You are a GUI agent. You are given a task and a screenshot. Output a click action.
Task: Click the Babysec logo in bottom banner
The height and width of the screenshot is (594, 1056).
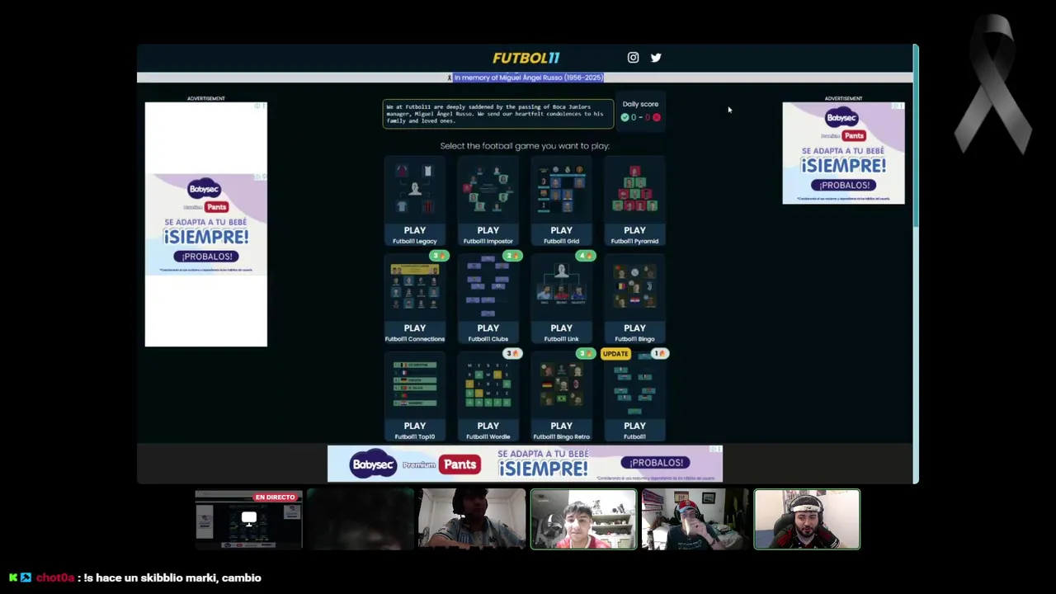click(373, 464)
